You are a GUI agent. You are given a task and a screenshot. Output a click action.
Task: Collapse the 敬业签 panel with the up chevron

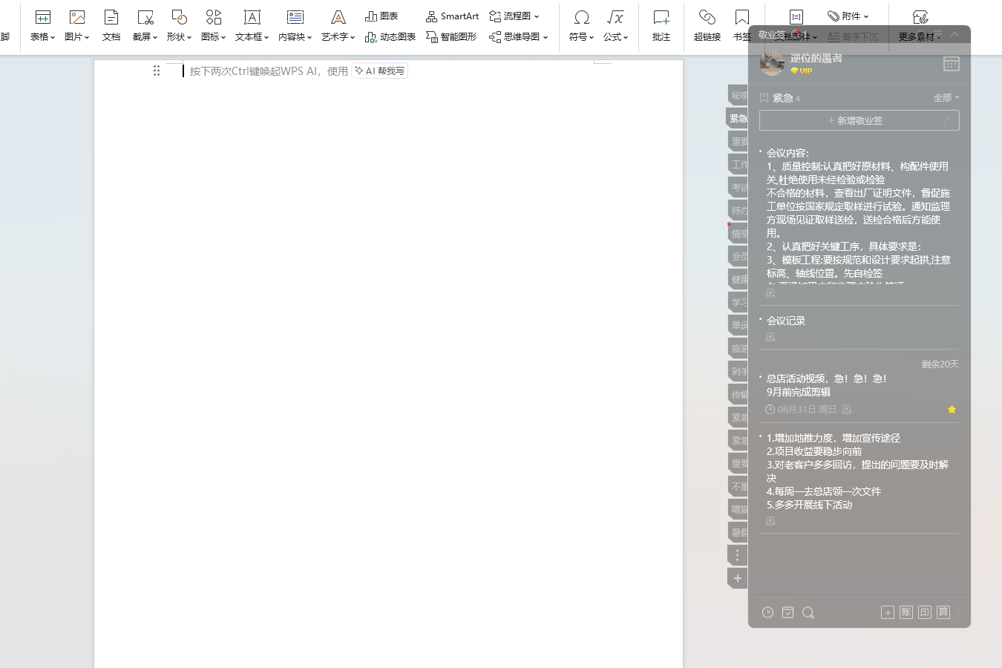point(954,34)
